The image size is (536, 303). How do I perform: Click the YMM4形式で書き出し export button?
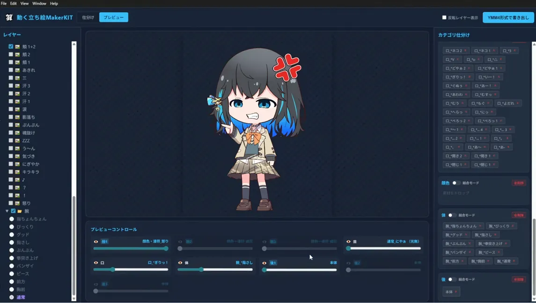508,17
